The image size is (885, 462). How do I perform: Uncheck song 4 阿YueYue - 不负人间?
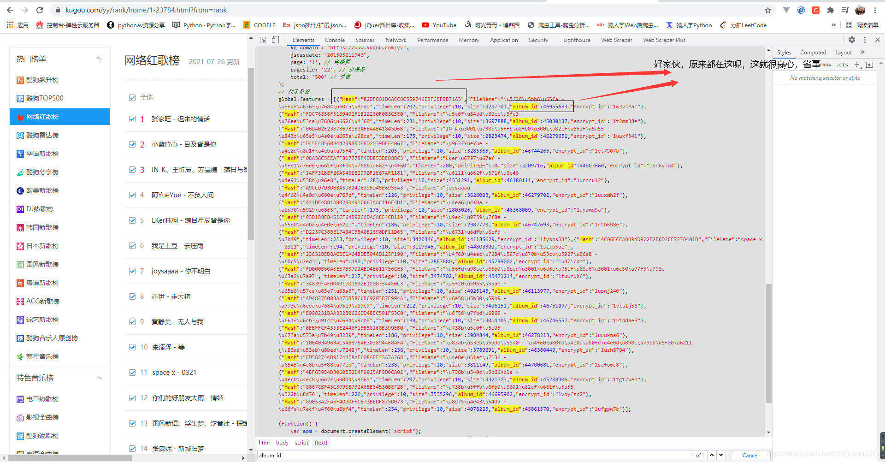[132, 195]
